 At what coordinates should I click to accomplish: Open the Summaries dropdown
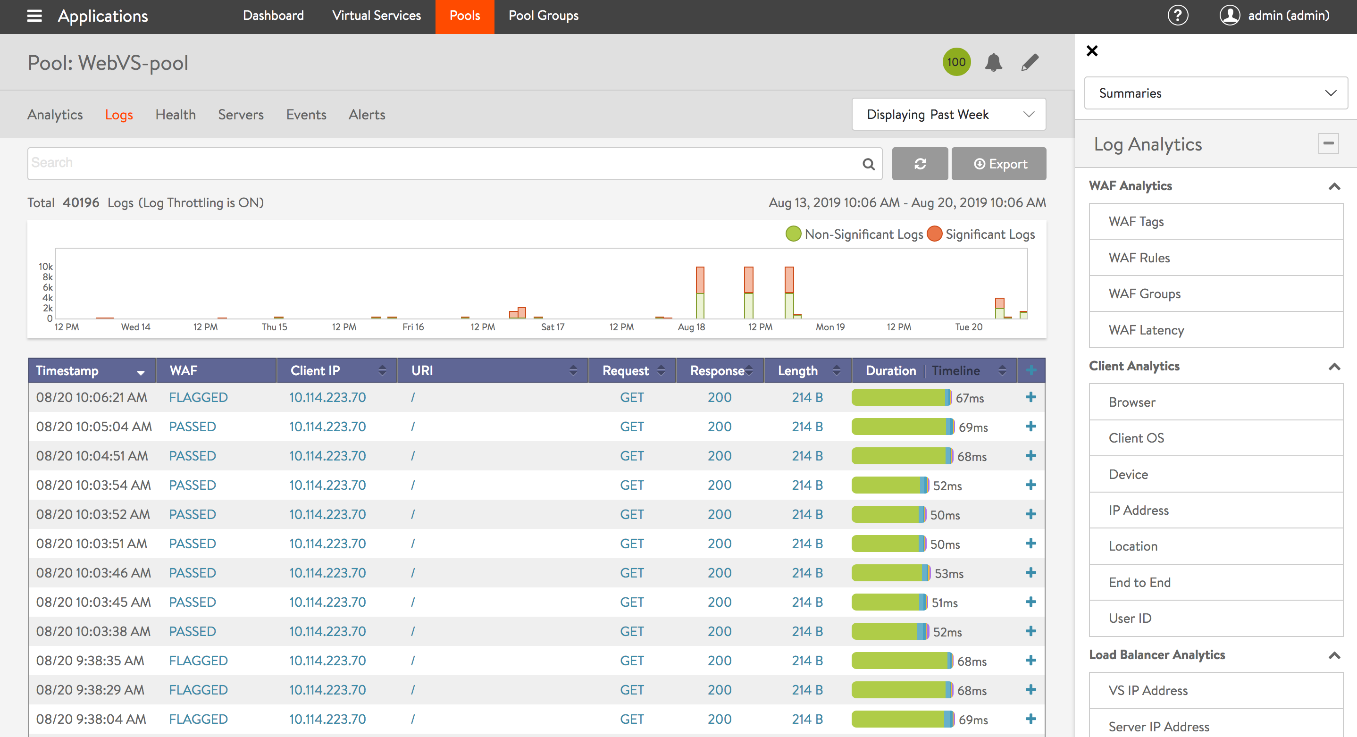[1215, 93]
